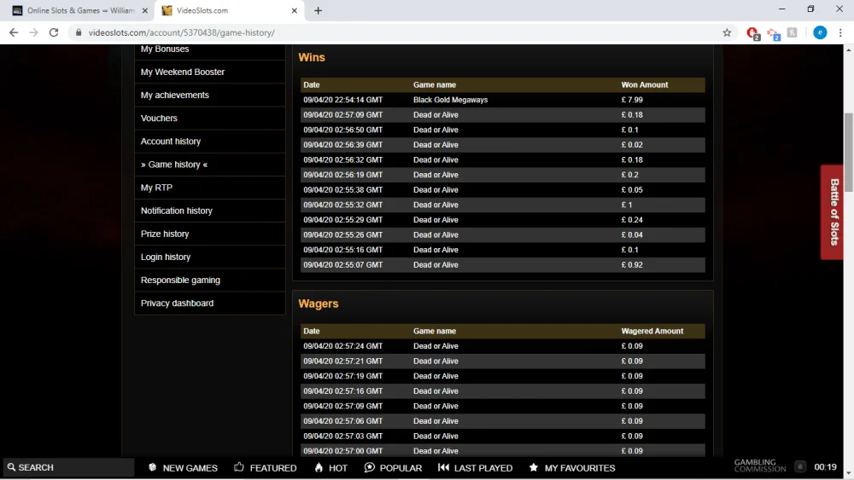The width and height of the screenshot is (854, 480).
Task: Click the Won Amount column header
Action: point(644,84)
